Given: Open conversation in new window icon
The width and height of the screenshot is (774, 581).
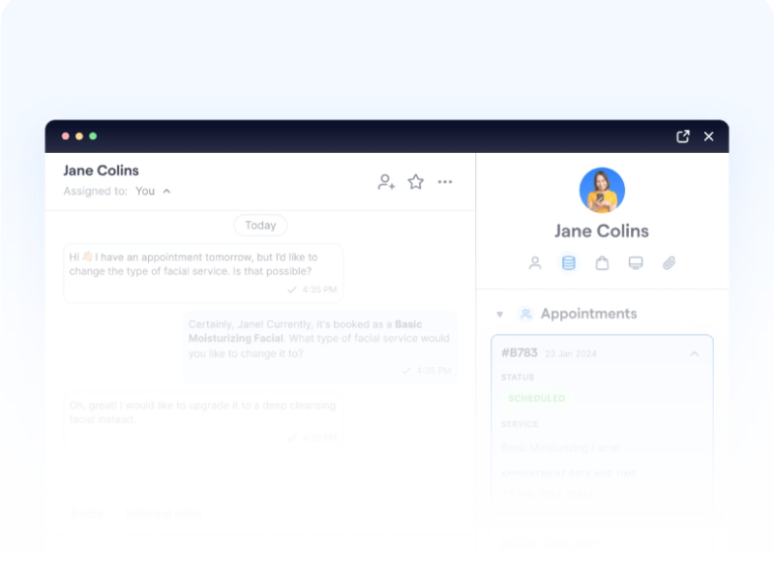Looking at the screenshot, I should pos(683,137).
